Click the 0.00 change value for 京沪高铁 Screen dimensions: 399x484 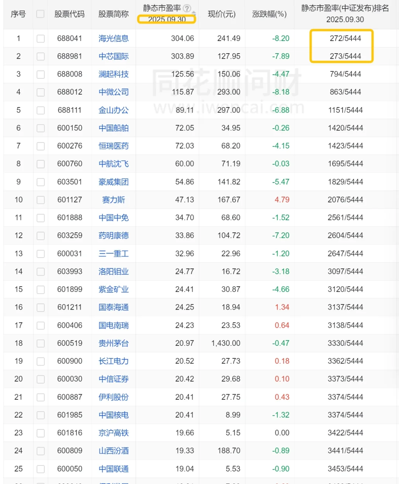tap(282, 433)
